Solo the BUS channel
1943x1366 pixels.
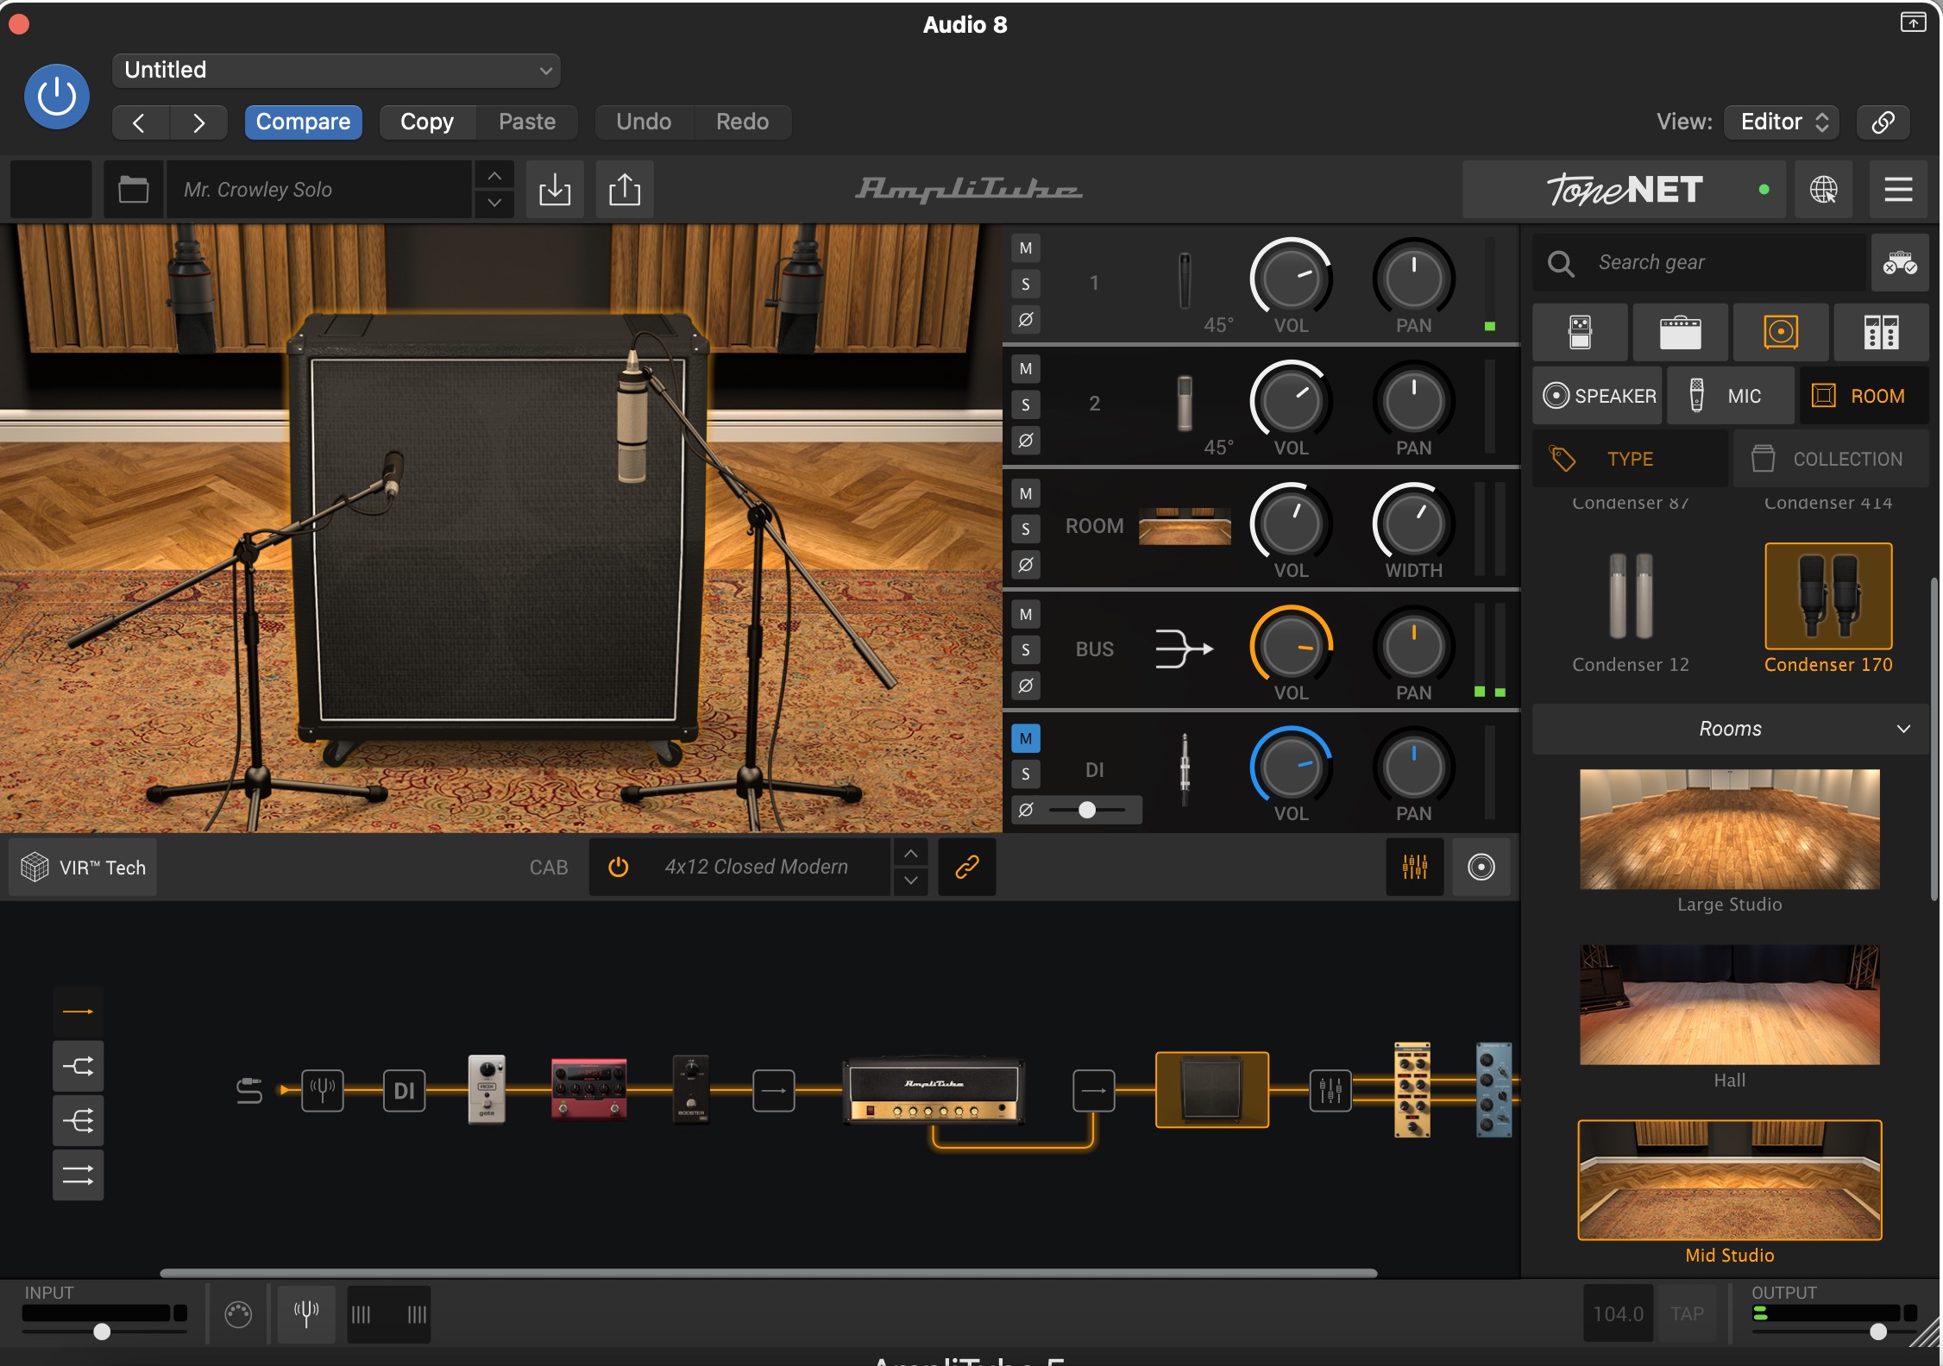[x=1026, y=649]
